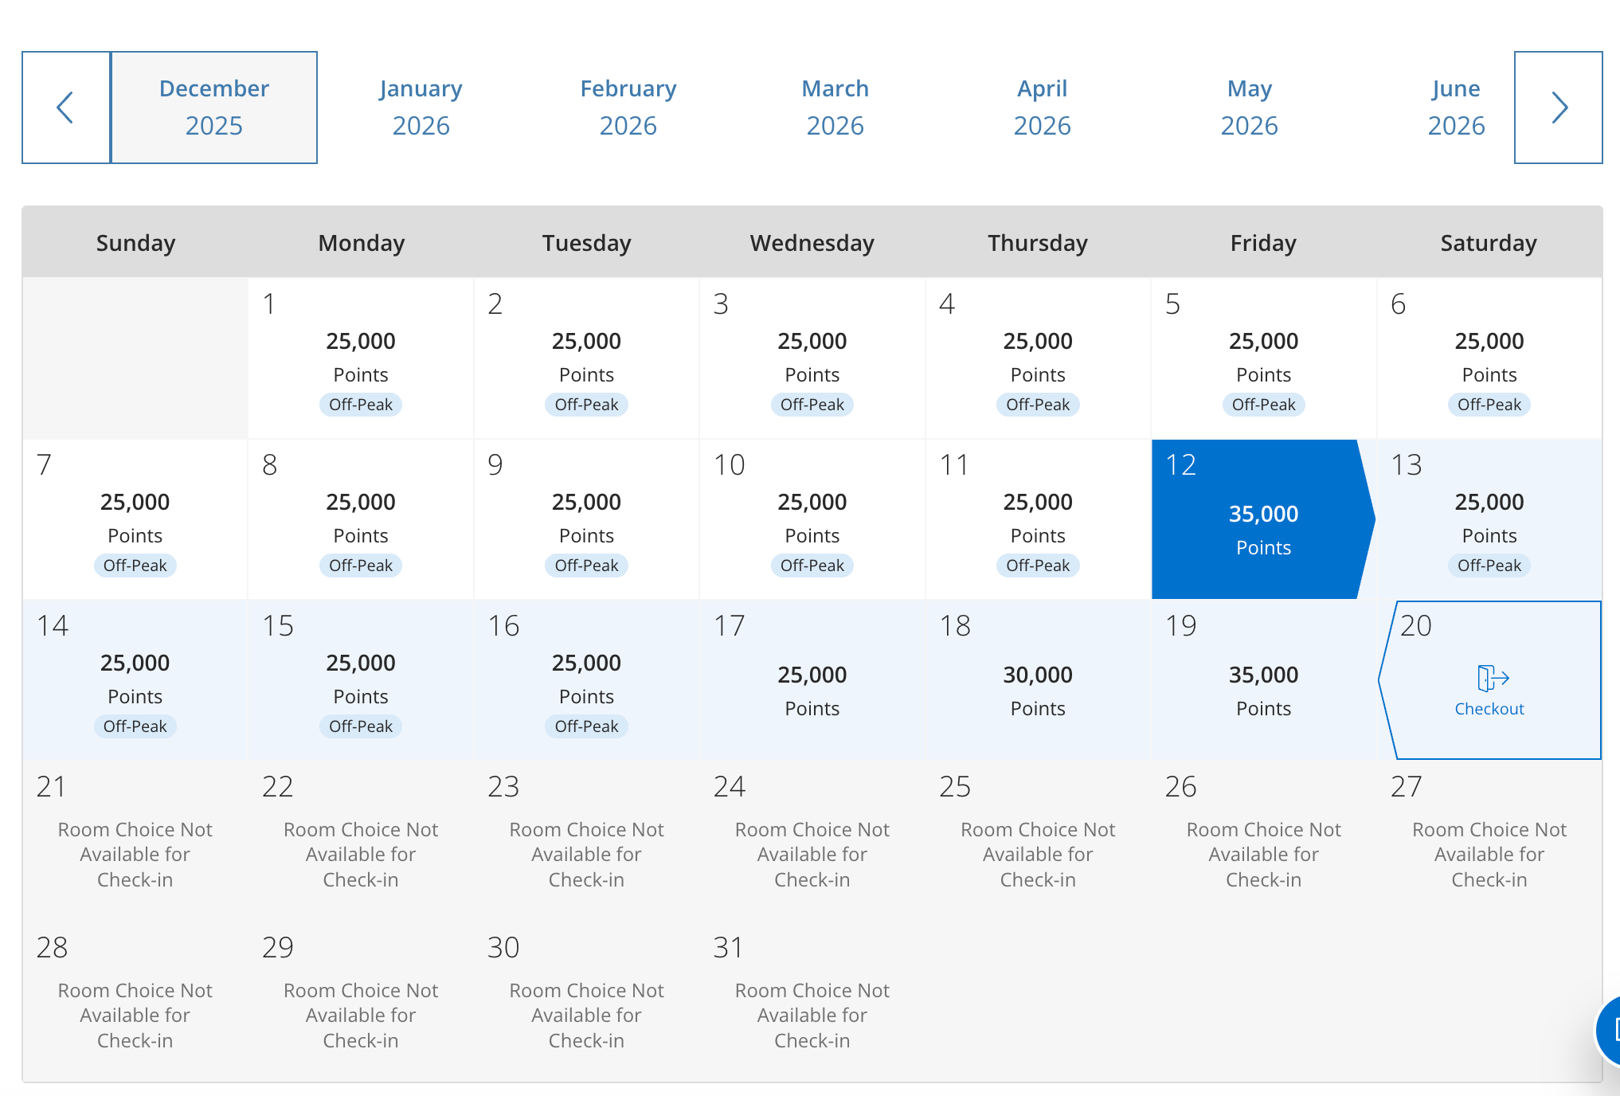Screen dimensions: 1620x1096
Task: Choose December 17 for 25,000 points
Action: click(812, 679)
